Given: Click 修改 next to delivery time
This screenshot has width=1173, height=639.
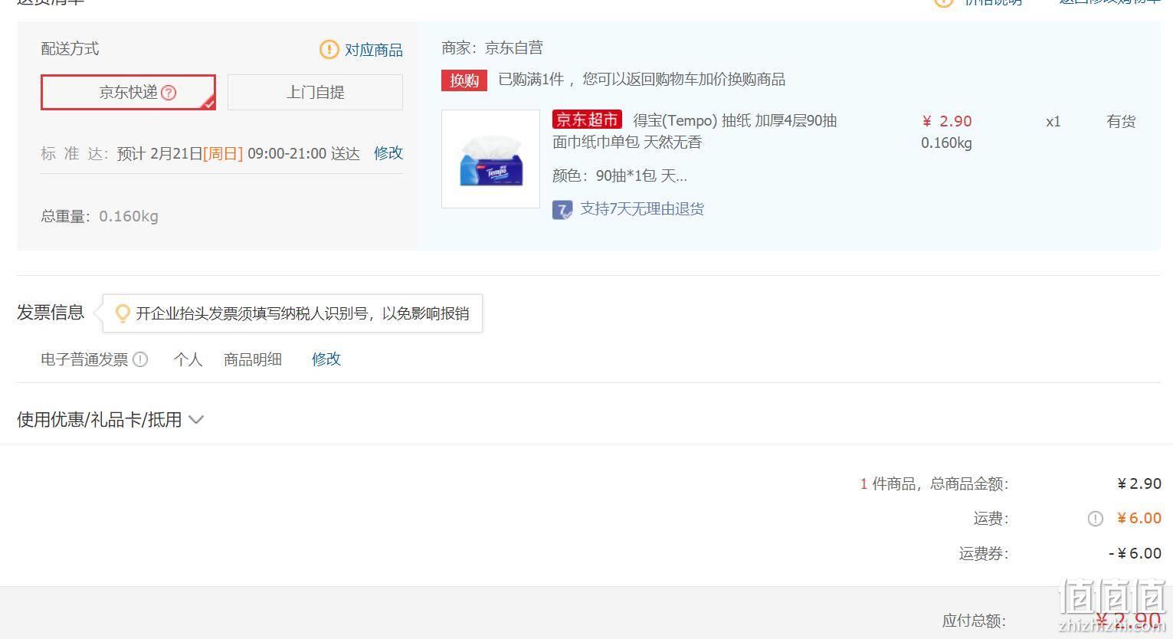Looking at the screenshot, I should click(x=388, y=152).
